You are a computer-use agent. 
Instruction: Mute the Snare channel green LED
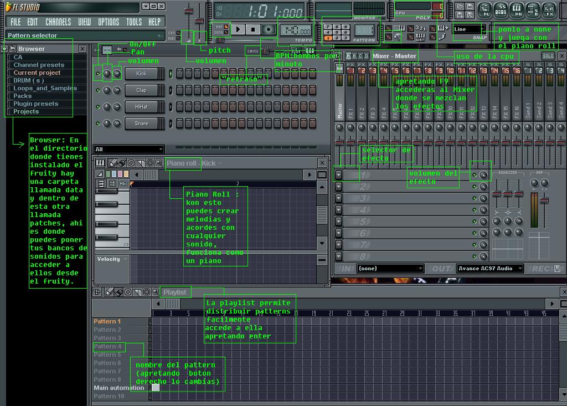(97, 124)
